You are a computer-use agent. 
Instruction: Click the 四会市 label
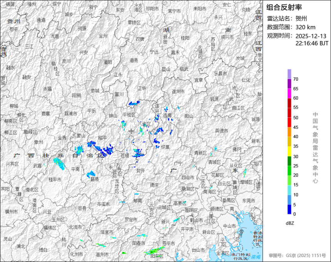pyautogui.click(x=188, y=177)
